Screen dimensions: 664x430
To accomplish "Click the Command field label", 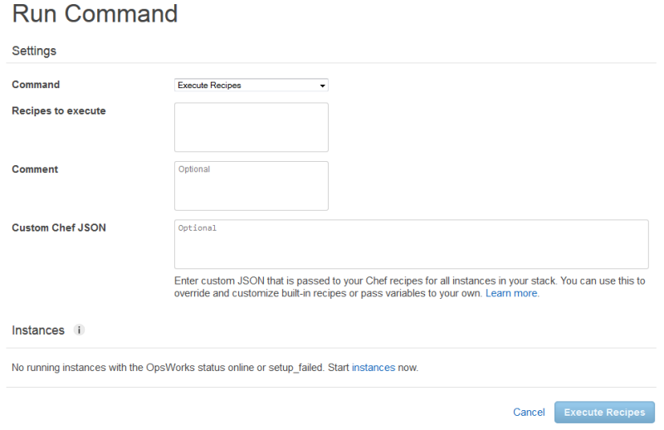I will [x=36, y=85].
